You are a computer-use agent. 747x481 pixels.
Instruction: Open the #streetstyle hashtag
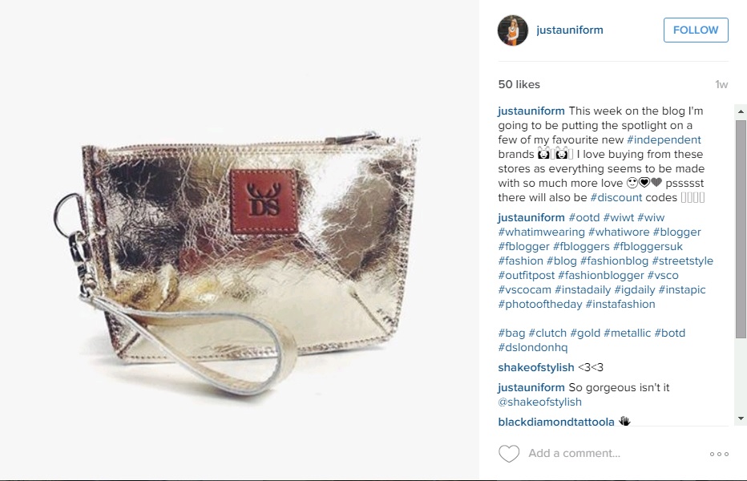pos(682,261)
